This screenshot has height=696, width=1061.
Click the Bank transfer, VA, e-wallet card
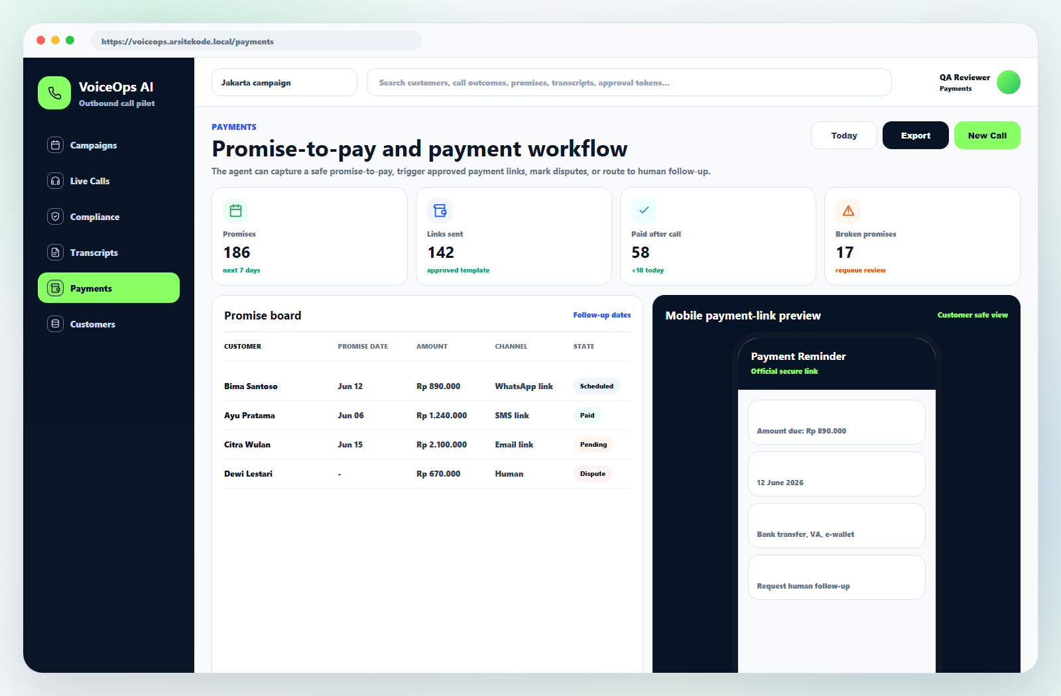pyautogui.click(x=837, y=526)
